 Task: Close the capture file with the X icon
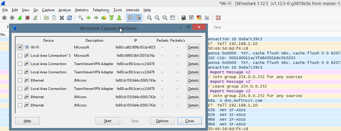pos(62,18)
